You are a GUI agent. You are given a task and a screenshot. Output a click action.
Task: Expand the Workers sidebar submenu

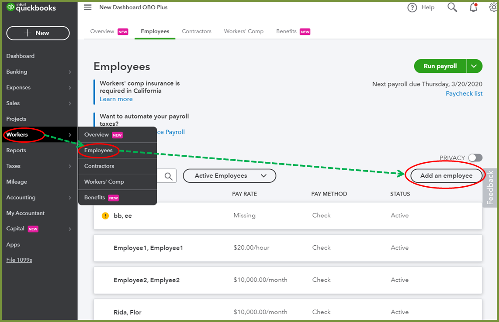pyautogui.click(x=70, y=135)
